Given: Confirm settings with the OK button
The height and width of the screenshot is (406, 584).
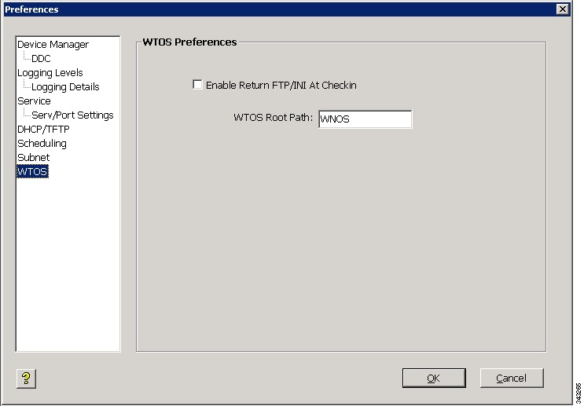Looking at the screenshot, I should click(x=434, y=378).
